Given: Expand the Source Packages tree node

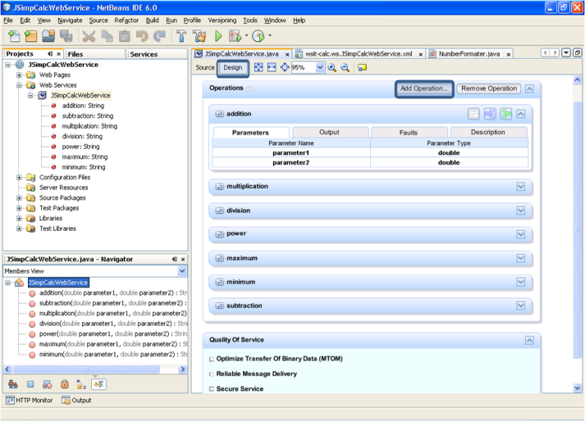Looking at the screenshot, I should [19, 197].
